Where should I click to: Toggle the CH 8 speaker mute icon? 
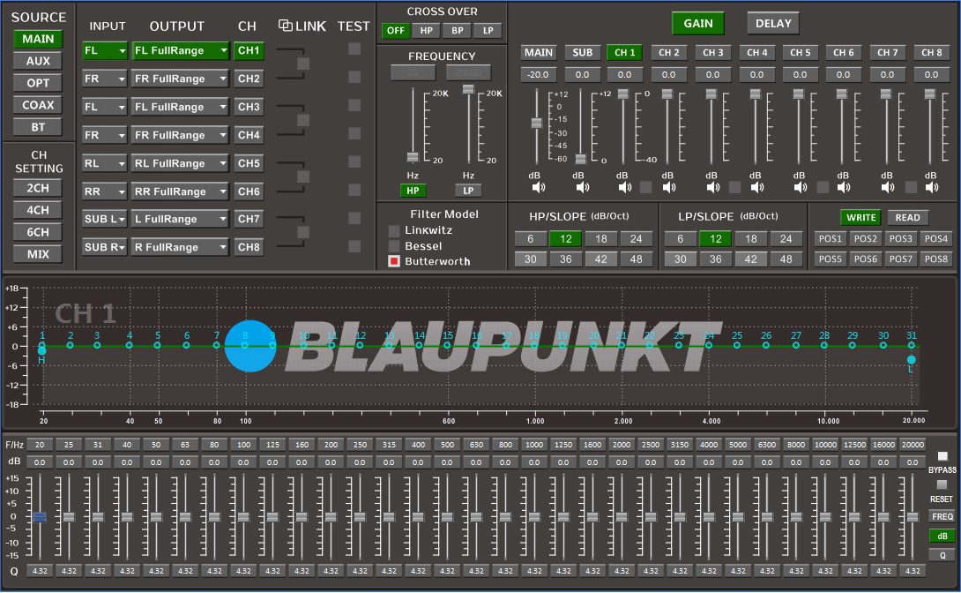(931, 187)
